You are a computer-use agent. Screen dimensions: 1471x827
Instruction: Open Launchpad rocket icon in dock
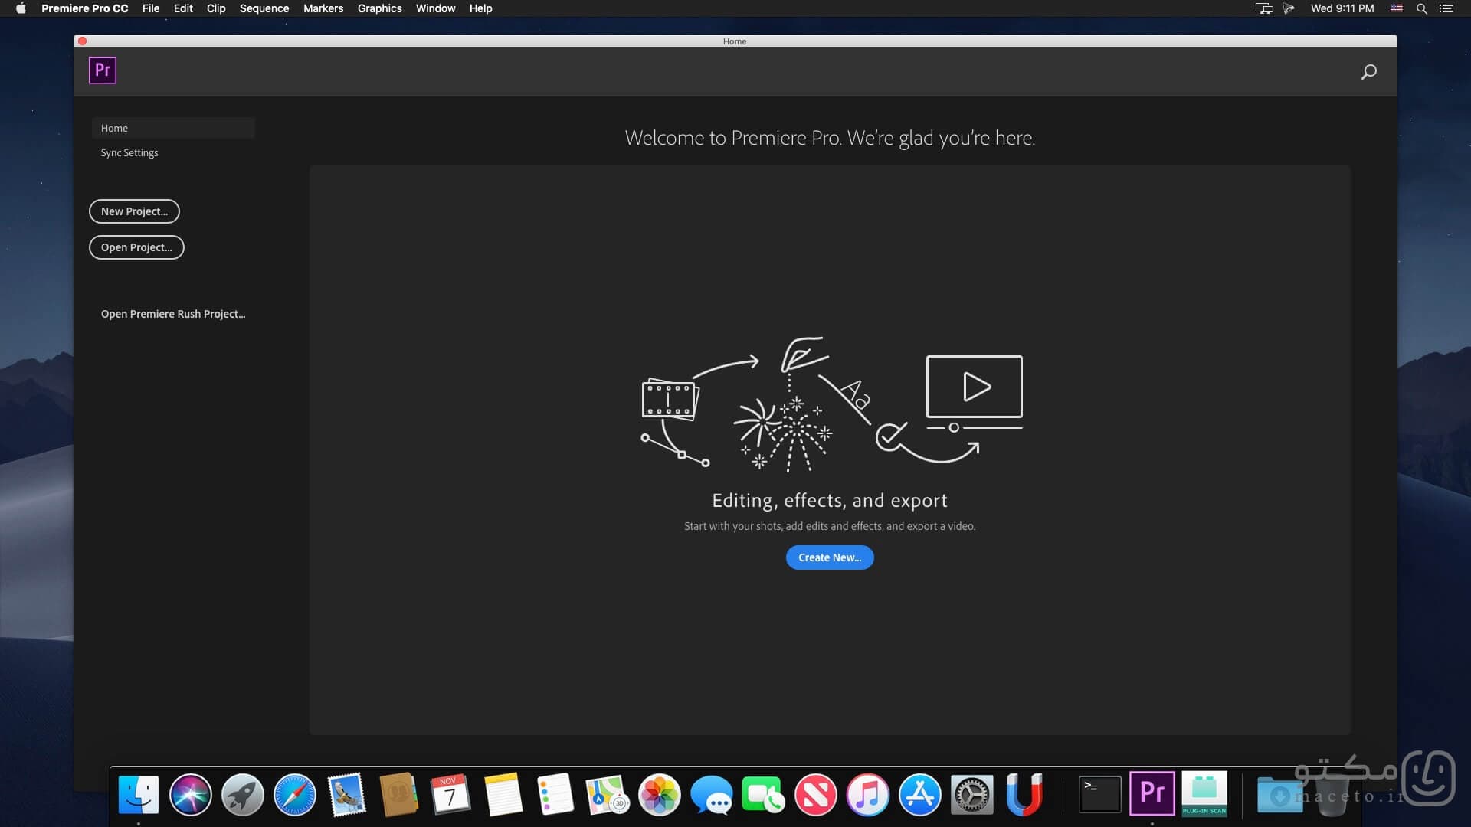click(243, 794)
